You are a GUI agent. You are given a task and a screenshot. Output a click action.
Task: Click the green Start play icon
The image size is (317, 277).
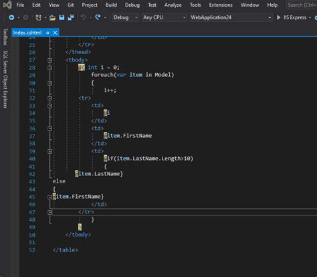pyautogui.click(x=278, y=17)
